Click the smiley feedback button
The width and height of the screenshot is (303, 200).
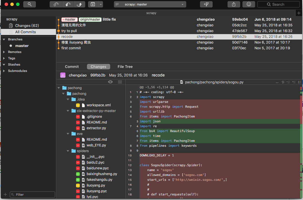[x=248, y=4]
